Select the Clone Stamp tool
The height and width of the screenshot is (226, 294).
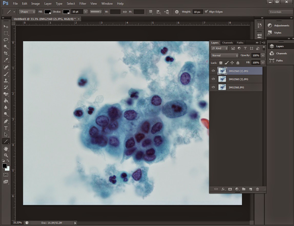tap(6, 80)
